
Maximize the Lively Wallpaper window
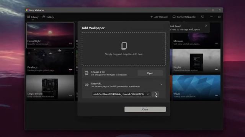click(213, 10)
